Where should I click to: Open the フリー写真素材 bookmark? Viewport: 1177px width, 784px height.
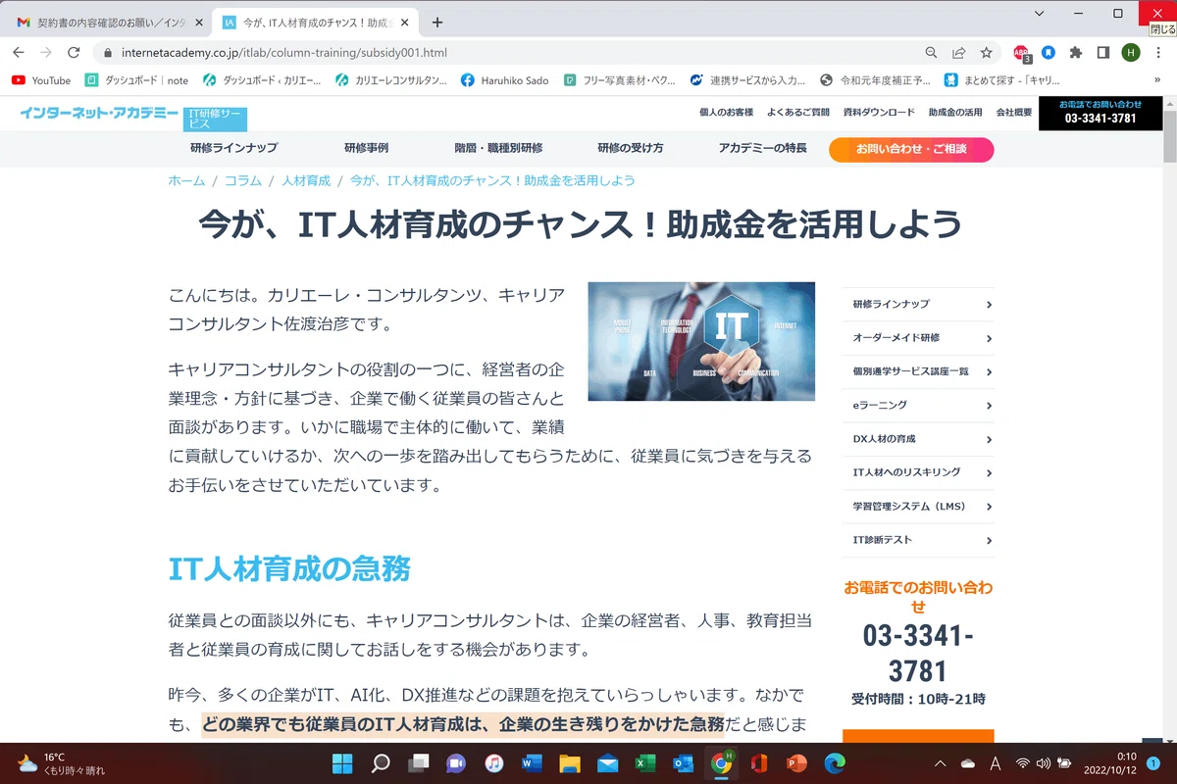pos(620,80)
